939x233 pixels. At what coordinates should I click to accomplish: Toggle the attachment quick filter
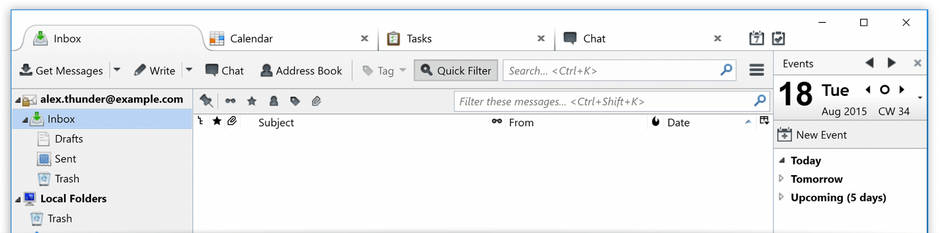click(x=316, y=101)
